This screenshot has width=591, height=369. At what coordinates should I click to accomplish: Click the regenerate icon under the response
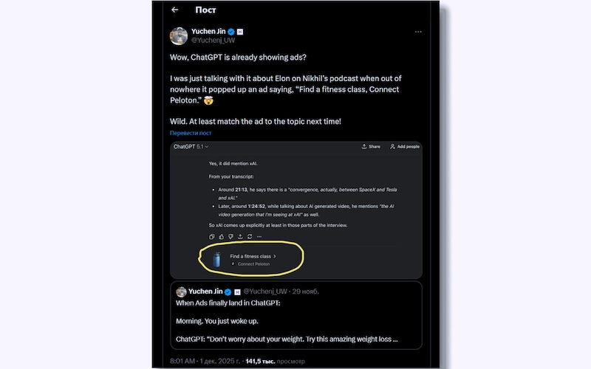click(x=250, y=236)
